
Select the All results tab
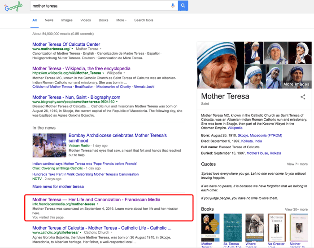click(35, 20)
